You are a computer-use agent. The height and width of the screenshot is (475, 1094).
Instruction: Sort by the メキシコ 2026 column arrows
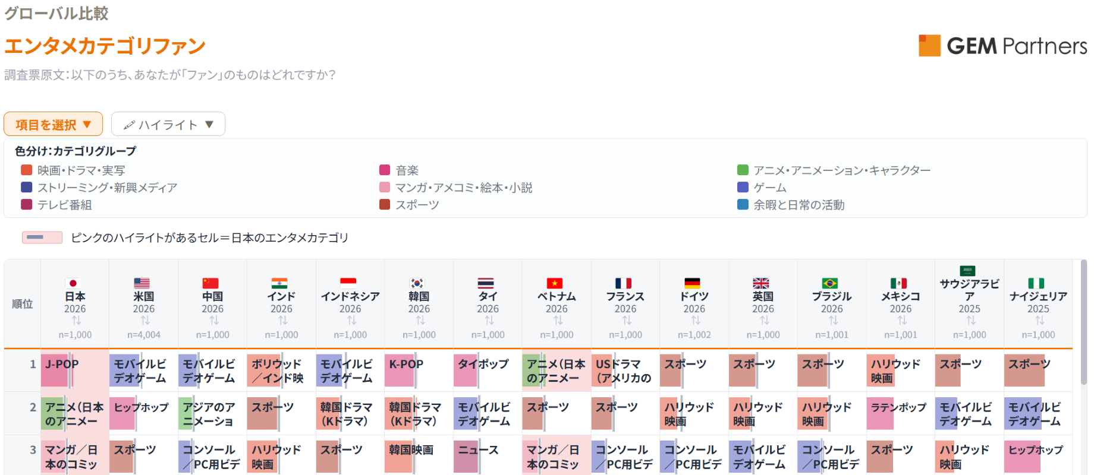point(902,321)
